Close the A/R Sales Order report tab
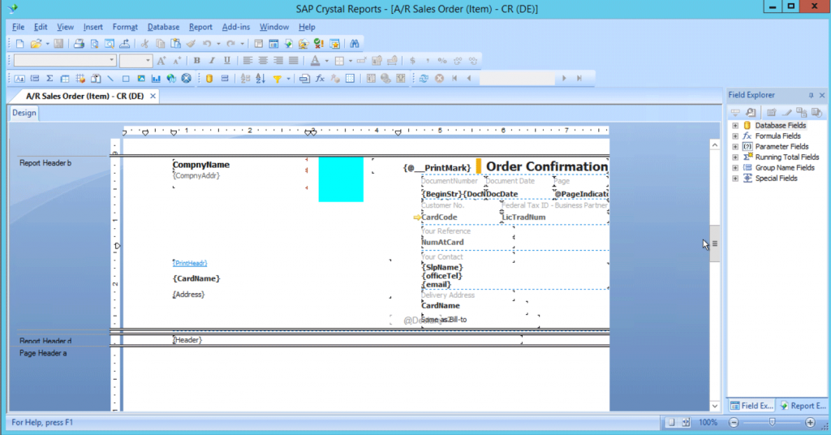This screenshot has height=435, width=831. (x=153, y=96)
